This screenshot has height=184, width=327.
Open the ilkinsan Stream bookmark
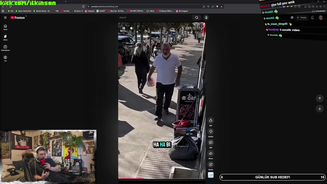click(42, 11)
